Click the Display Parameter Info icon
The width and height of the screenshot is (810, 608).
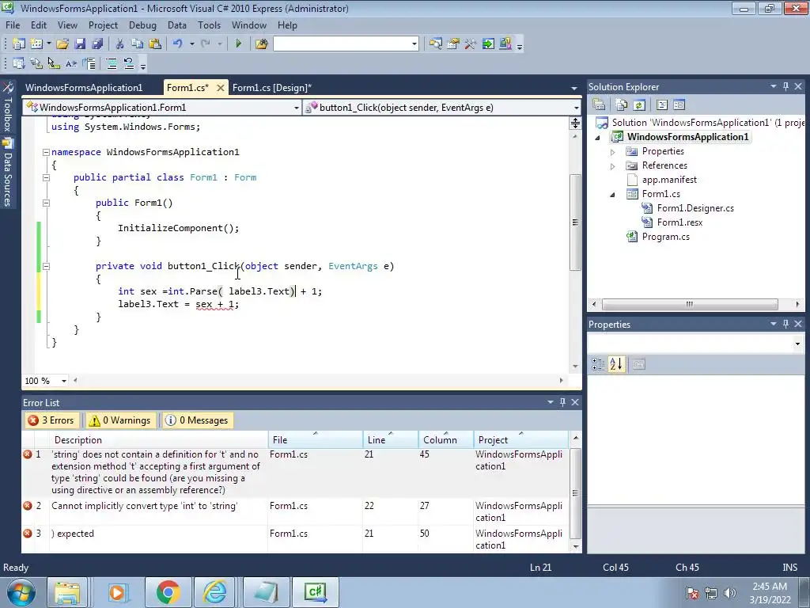36,63
